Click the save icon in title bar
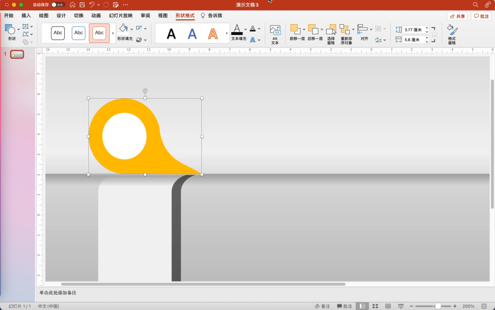 point(82,5)
